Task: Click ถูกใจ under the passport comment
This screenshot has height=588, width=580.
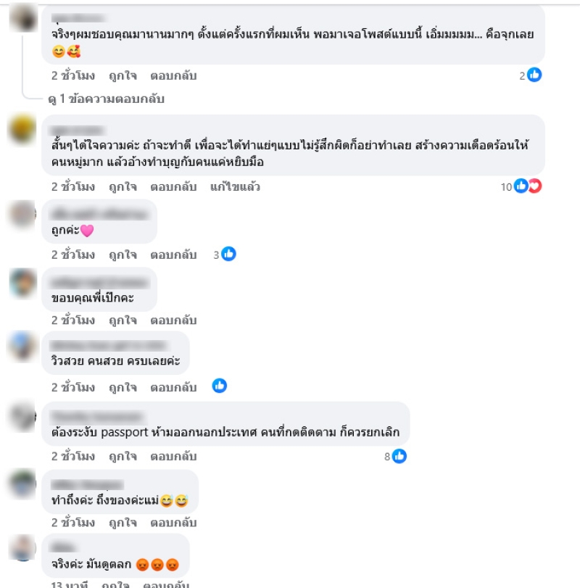Action: 123,457
